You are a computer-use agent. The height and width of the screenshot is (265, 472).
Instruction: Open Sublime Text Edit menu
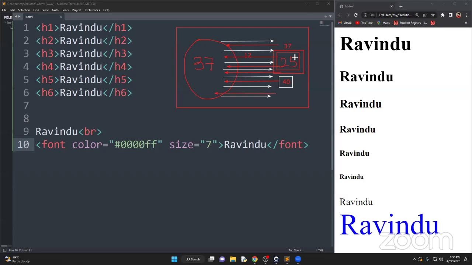(x=12, y=10)
